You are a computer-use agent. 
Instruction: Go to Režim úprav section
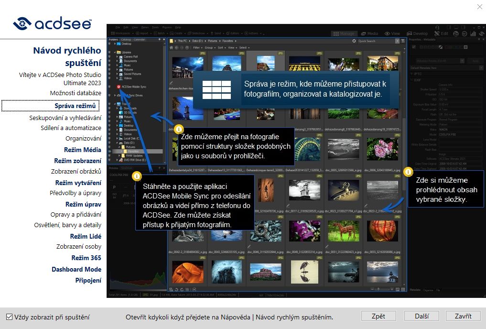click(x=83, y=204)
